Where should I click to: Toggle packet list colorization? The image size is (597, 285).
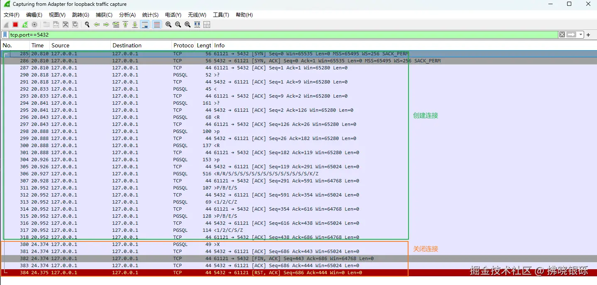[x=157, y=25]
